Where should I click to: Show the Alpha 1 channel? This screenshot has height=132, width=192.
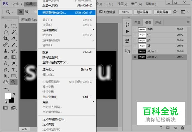click(x=135, y=51)
